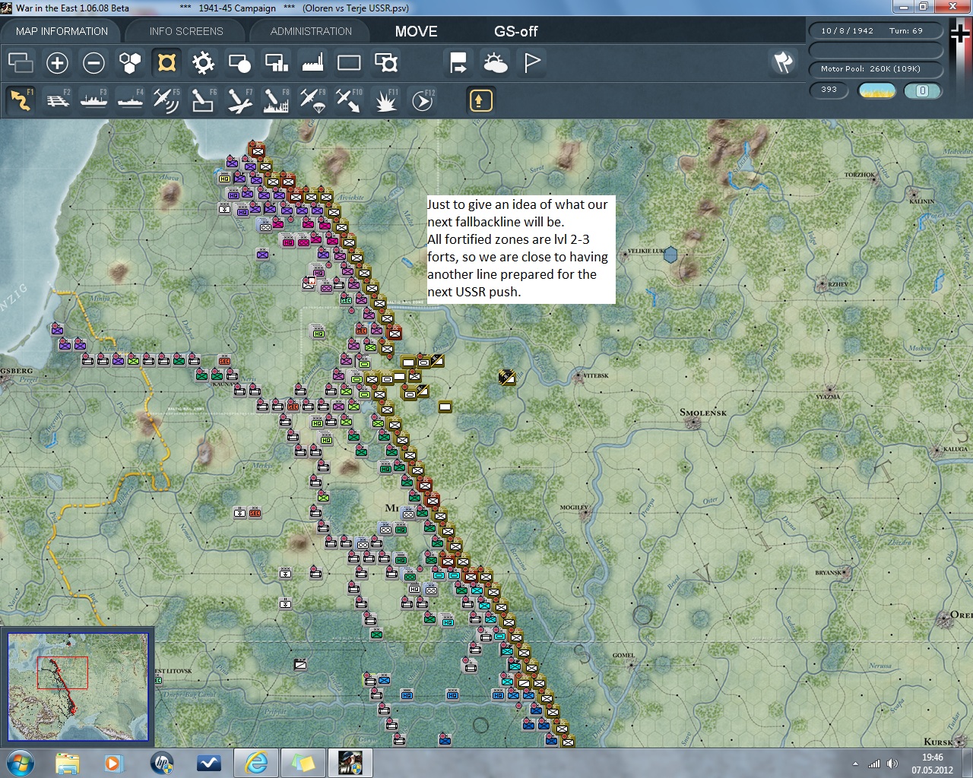Image resolution: width=973 pixels, height=778 pixels.
Task: Click Smolensk city on the map
Action: click(x=693, y=422)
